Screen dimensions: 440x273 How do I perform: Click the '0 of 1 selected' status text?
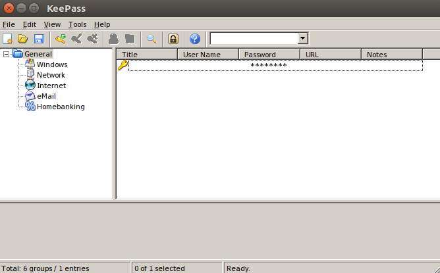click(x=159, y=268)
